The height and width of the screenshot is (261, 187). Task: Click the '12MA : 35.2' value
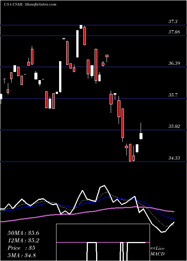click(x=23, y=240)
